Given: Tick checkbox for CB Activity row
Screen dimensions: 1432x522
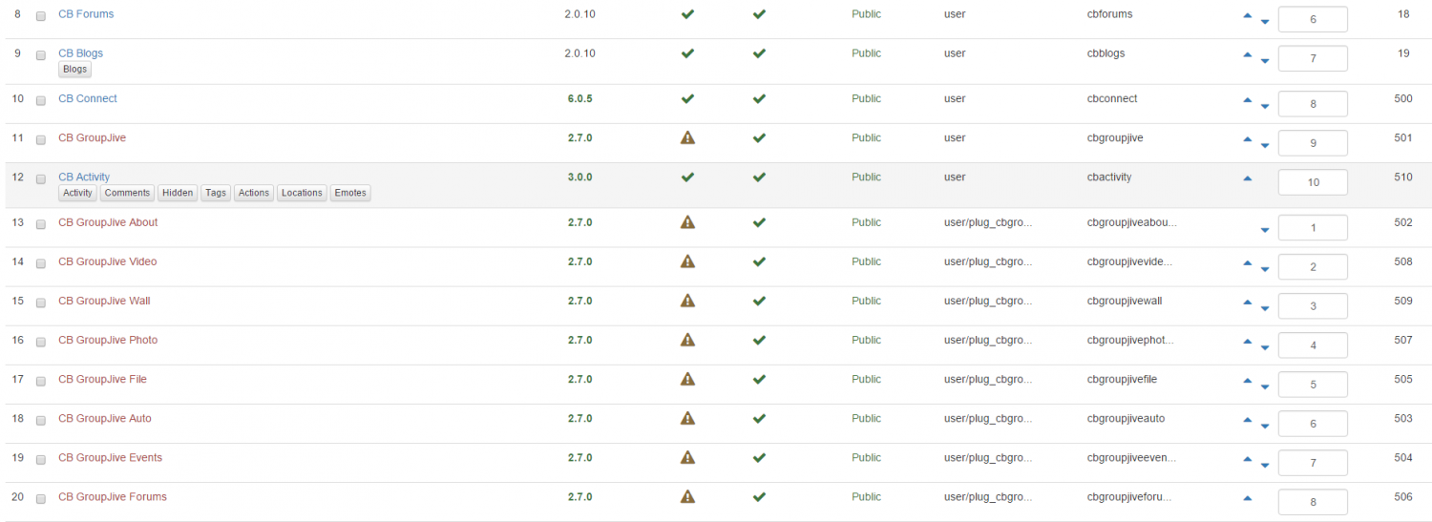Looking at the screenshot, I should 40,179.
